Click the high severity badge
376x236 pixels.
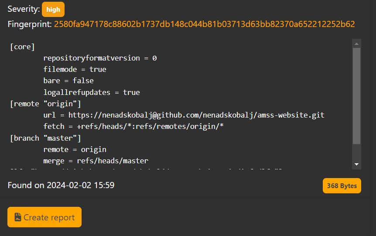53,9
